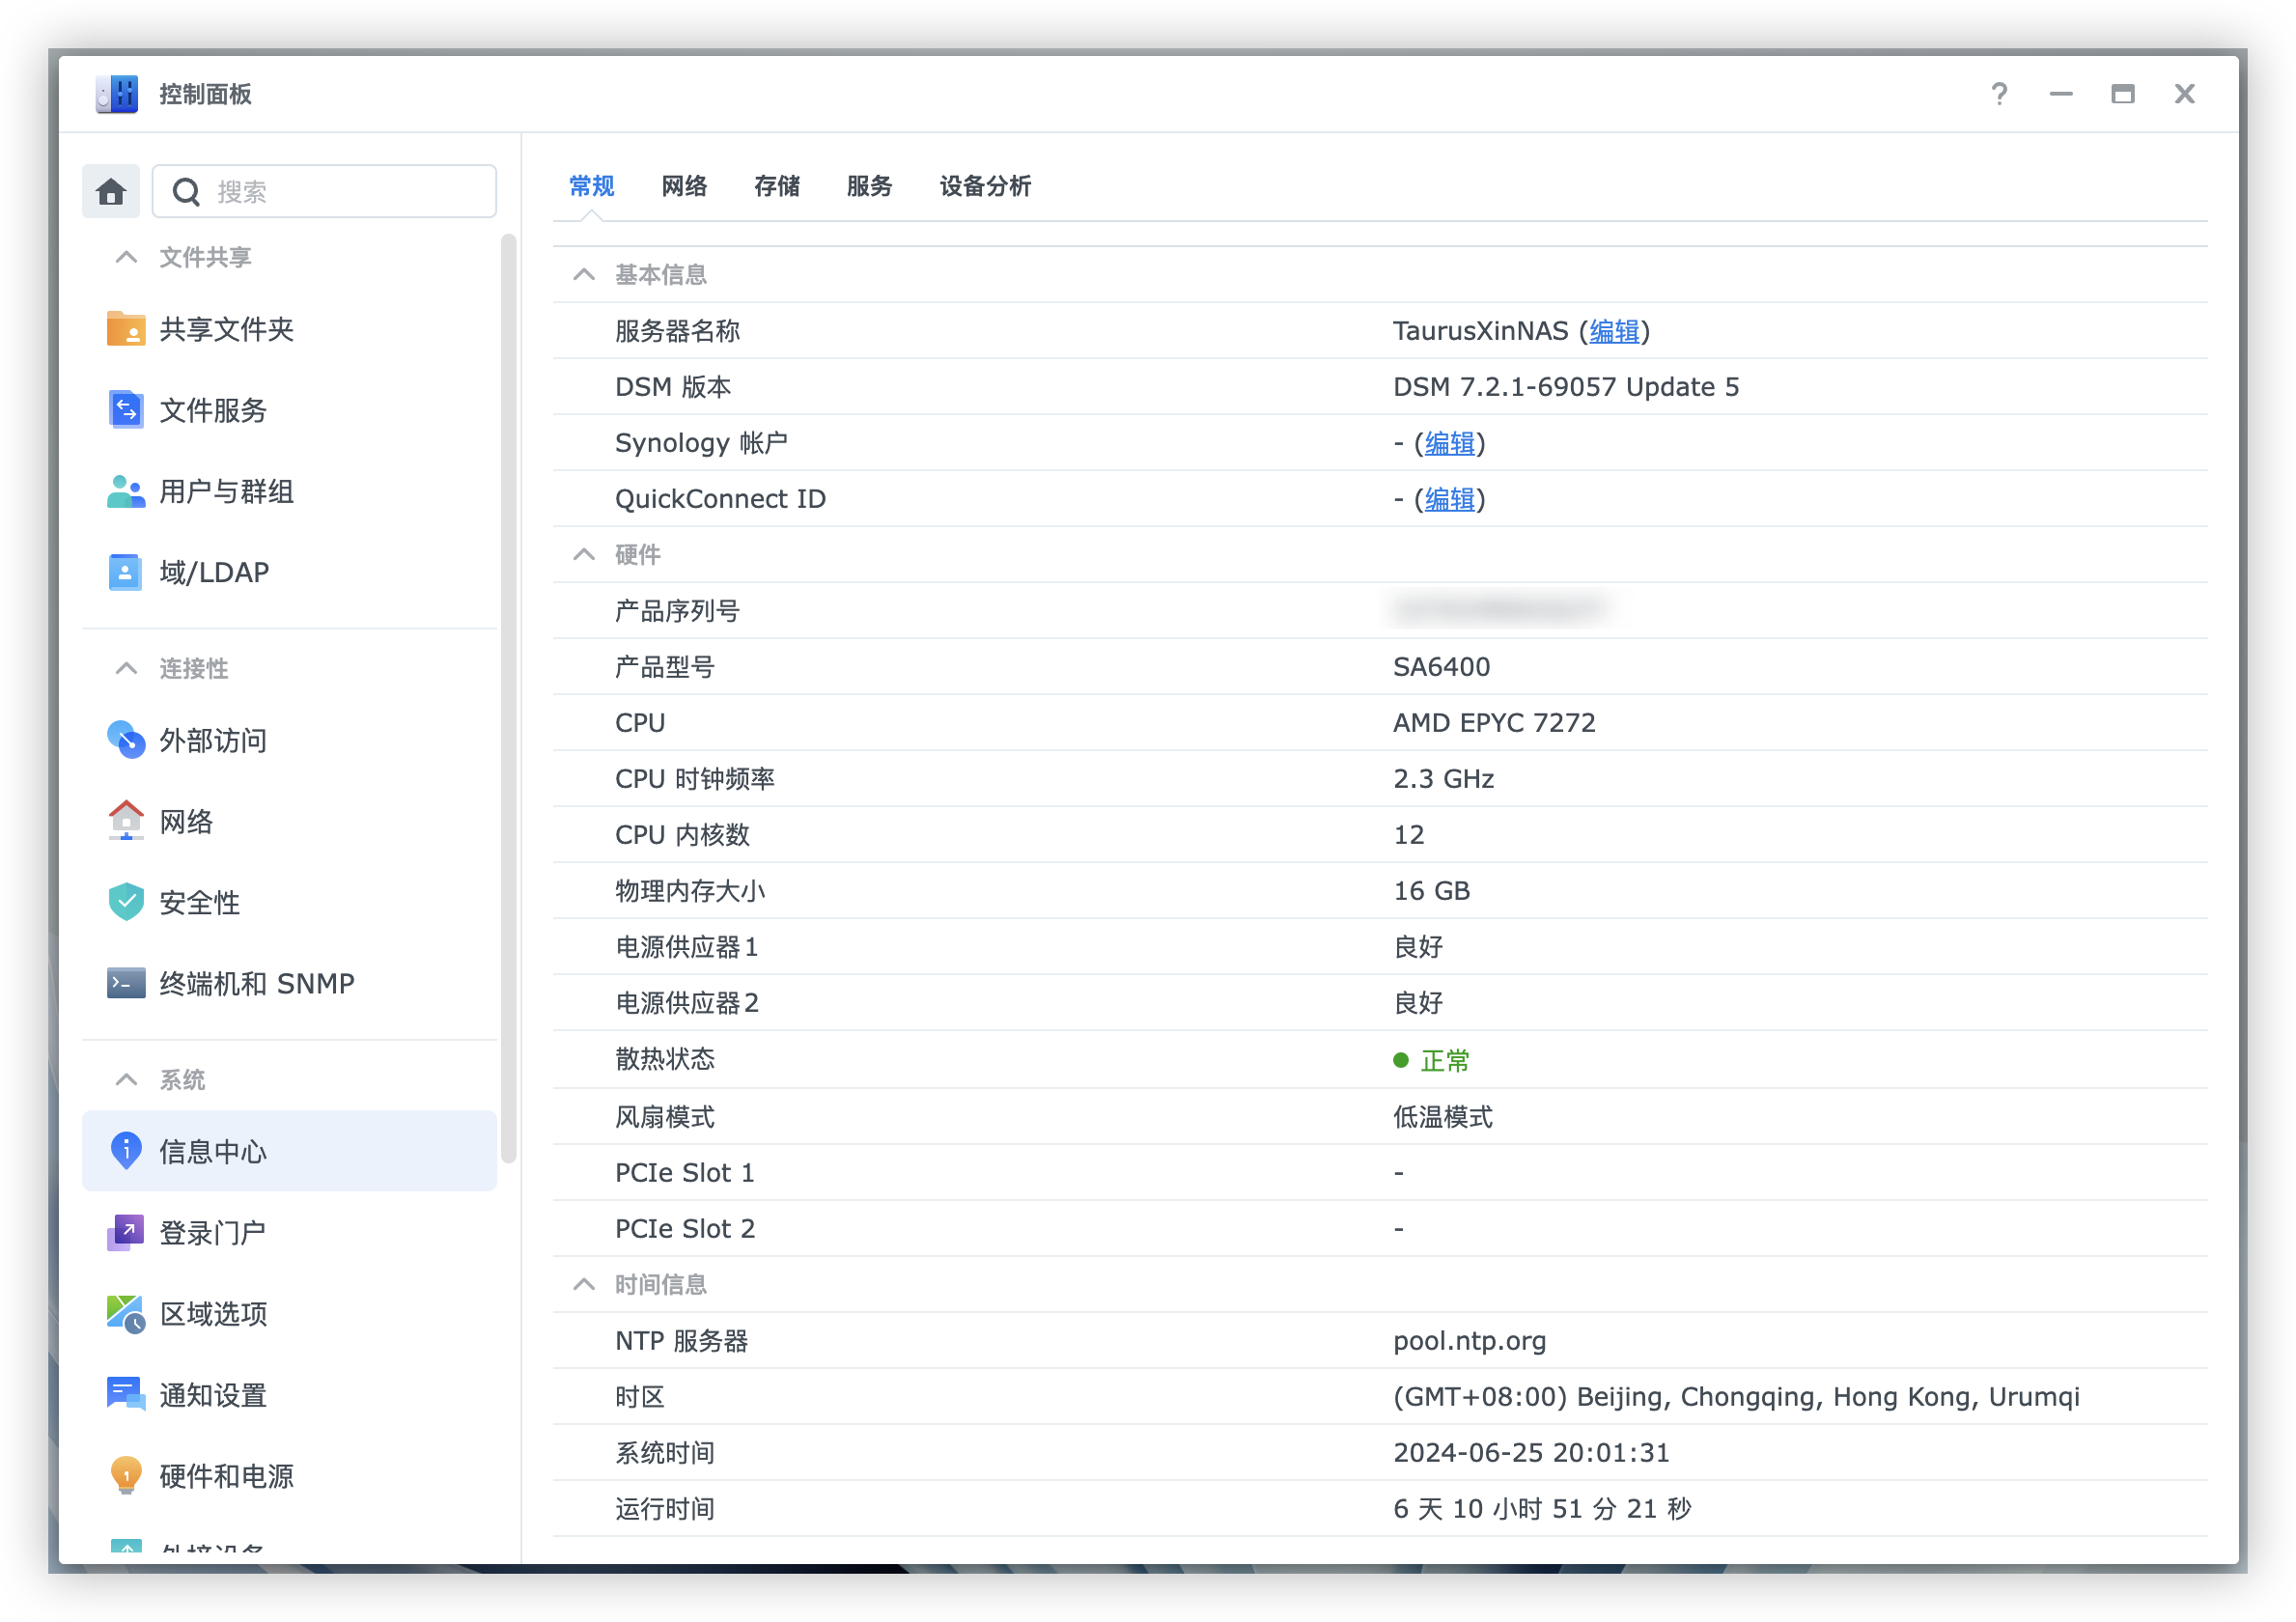This screenshot has width=2296, height=1622.
Task: Switch to the 存储 tab
Action: coord(777,186)
